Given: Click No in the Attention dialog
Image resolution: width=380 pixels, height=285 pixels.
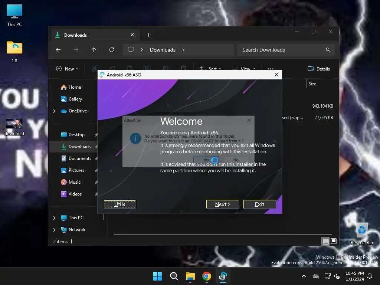Looking at the screenshot, I should [236, 160].
